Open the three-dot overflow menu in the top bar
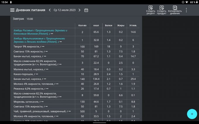 click(x=186, y=10)
